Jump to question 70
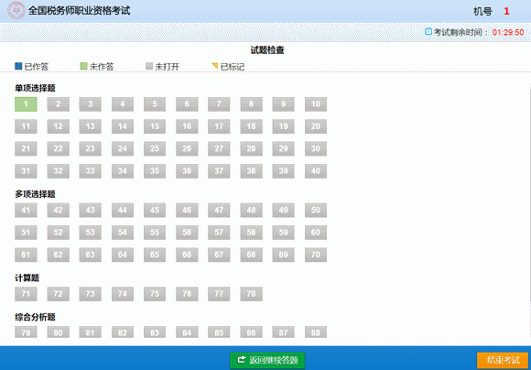Screen dimensions: 531x370 click(x=316, y=255)
